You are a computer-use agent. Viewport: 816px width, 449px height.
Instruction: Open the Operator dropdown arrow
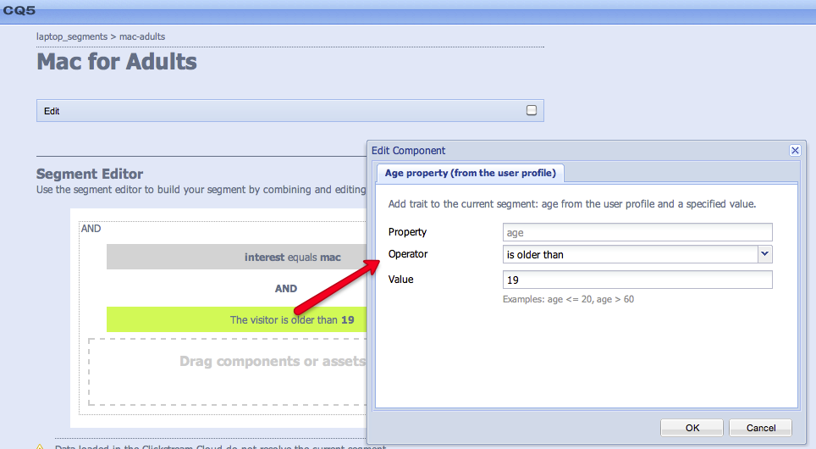click(764, 254)
